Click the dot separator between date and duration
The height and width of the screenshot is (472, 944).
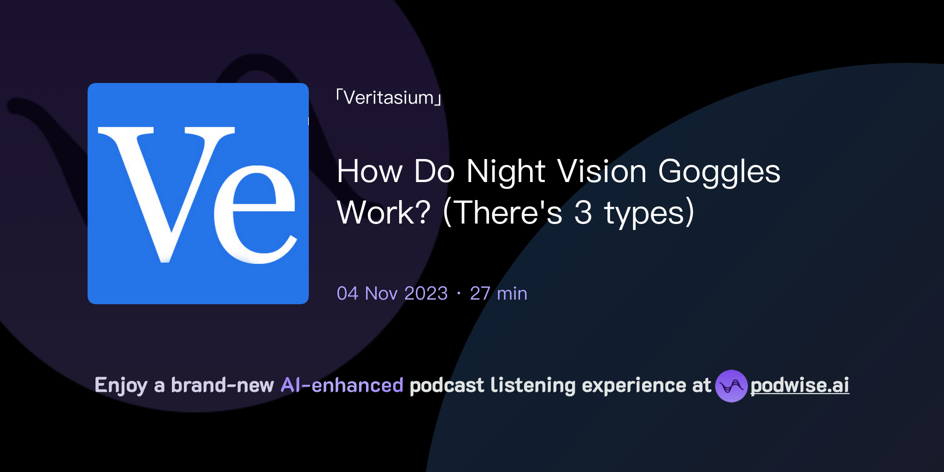coord(458,293)
